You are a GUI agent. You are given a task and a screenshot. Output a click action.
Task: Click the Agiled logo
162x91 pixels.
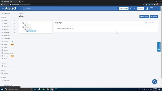[x=10, y=8]
